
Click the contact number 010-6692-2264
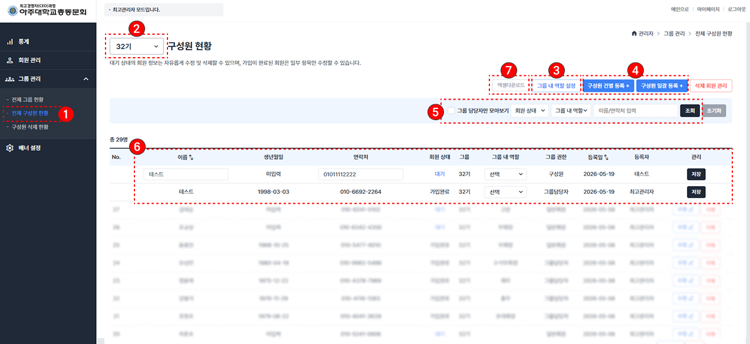(x=360, y=192)
